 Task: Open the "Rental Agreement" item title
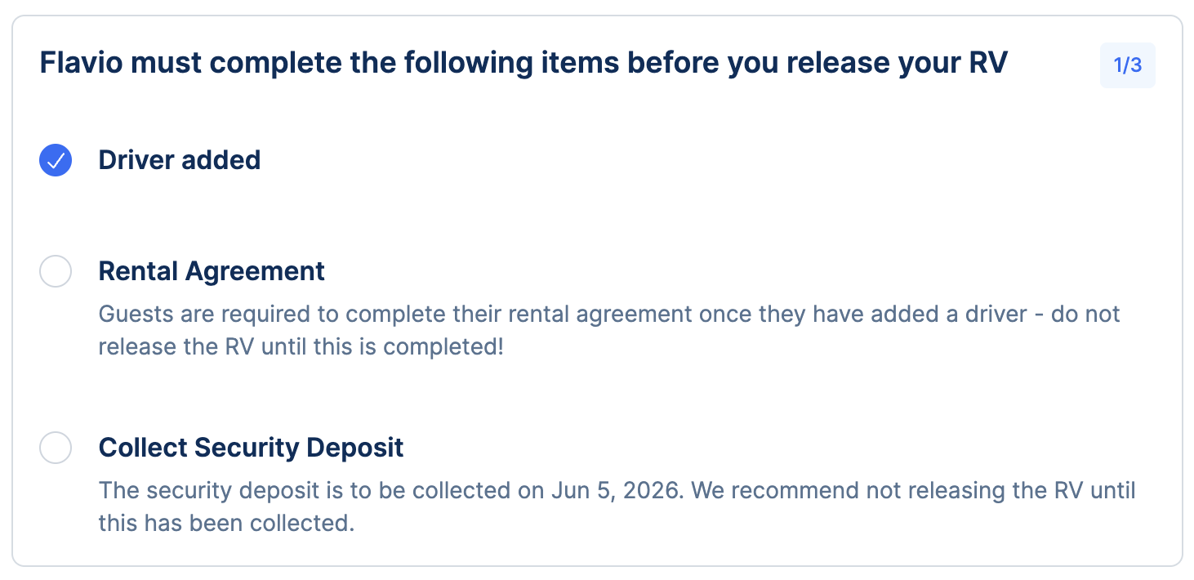[212, 271]
